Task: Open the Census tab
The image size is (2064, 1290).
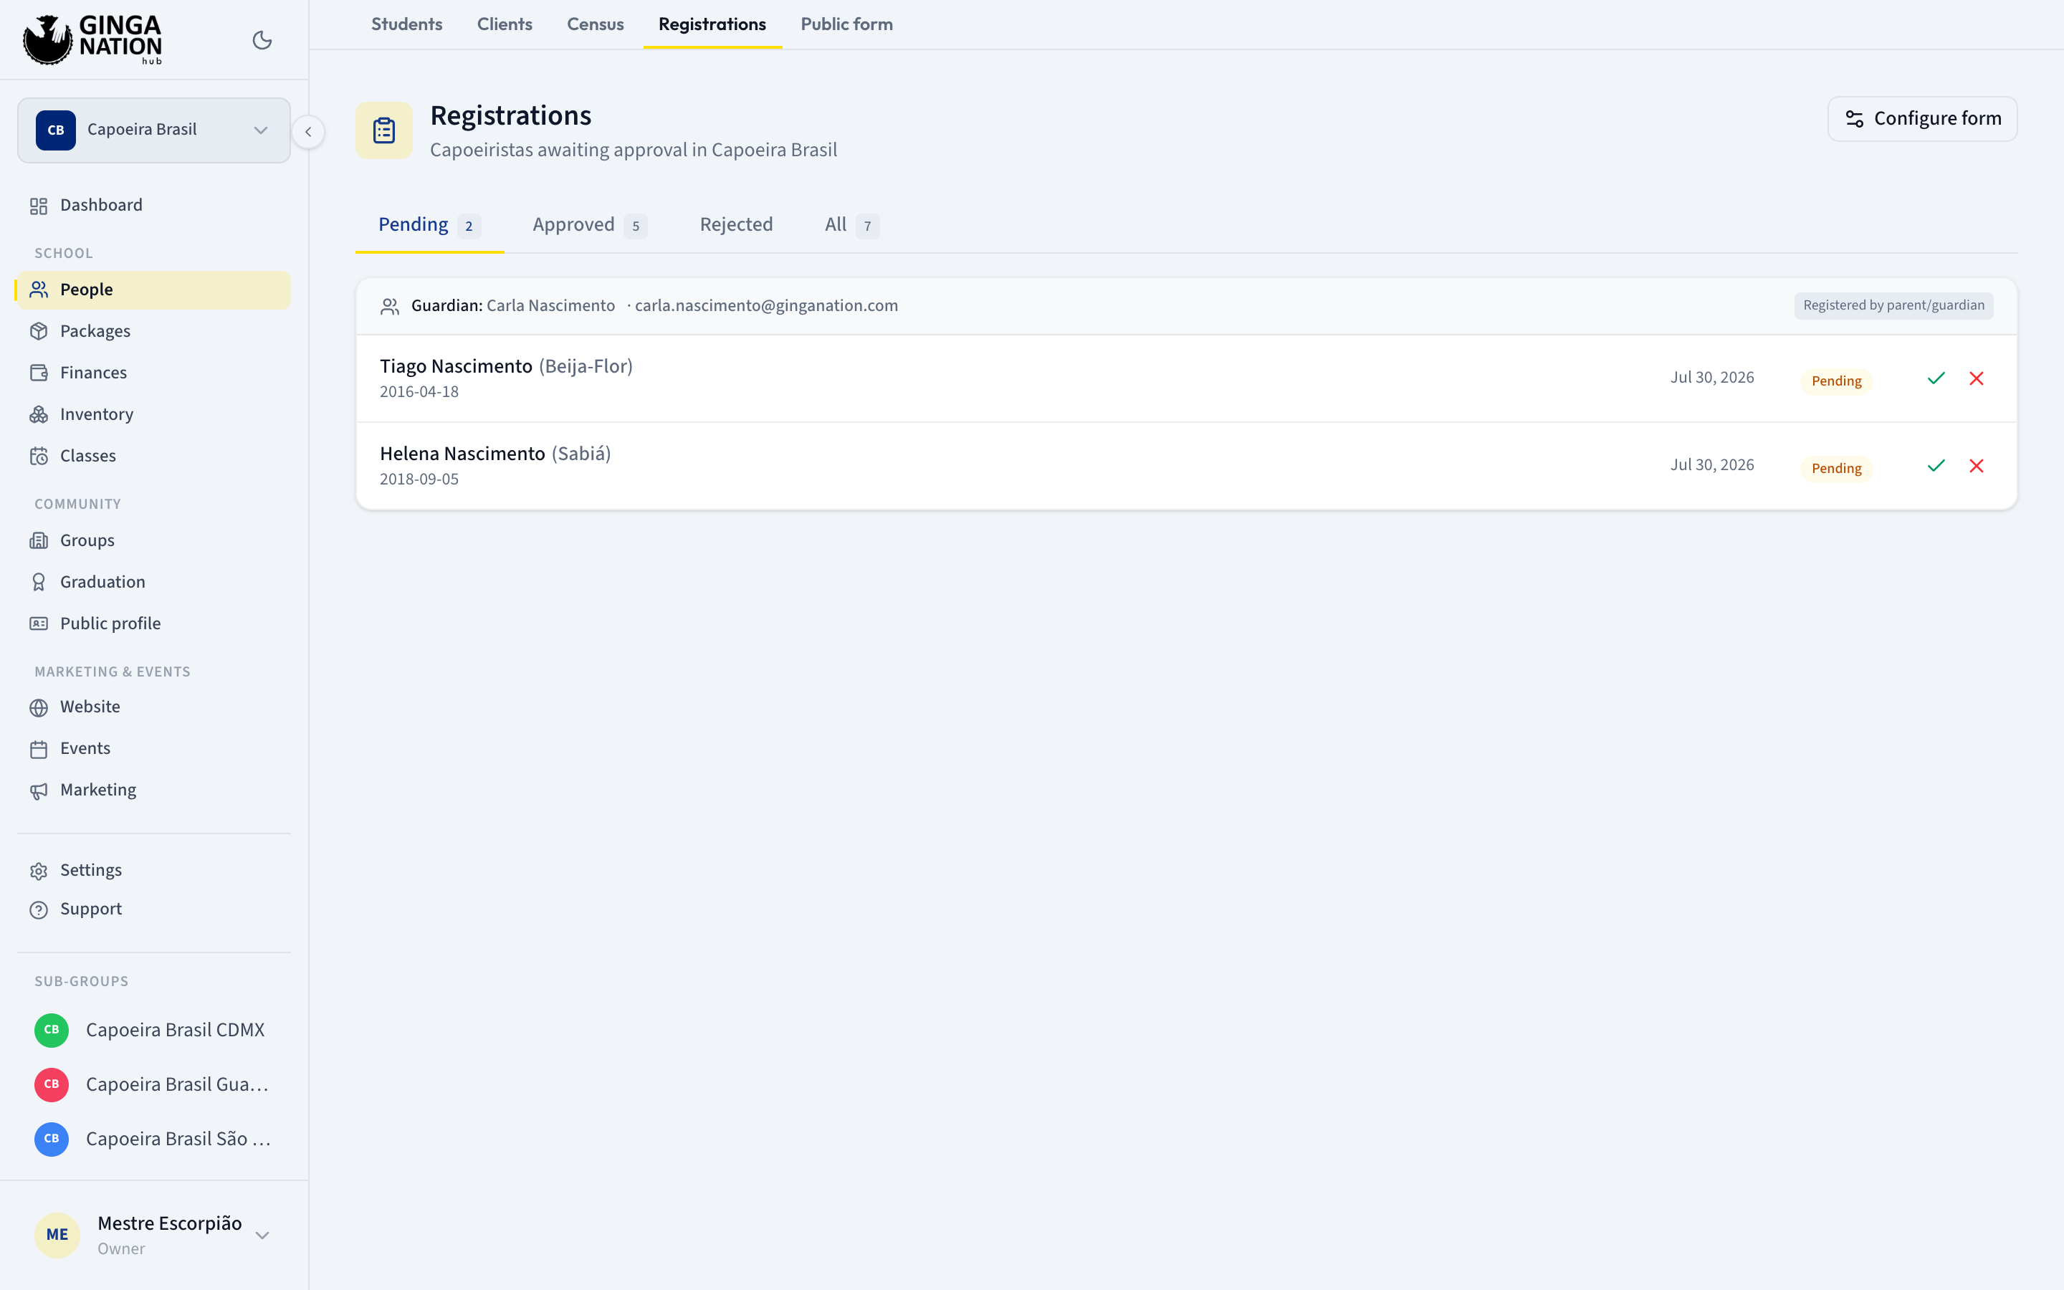Action: [x=596, y=25]
